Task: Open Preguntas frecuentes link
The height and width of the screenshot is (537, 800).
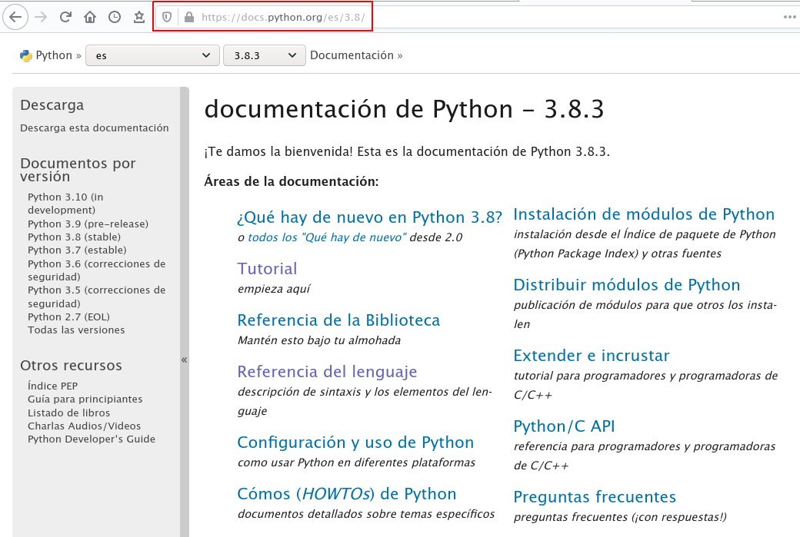Action: pos(595,497)
